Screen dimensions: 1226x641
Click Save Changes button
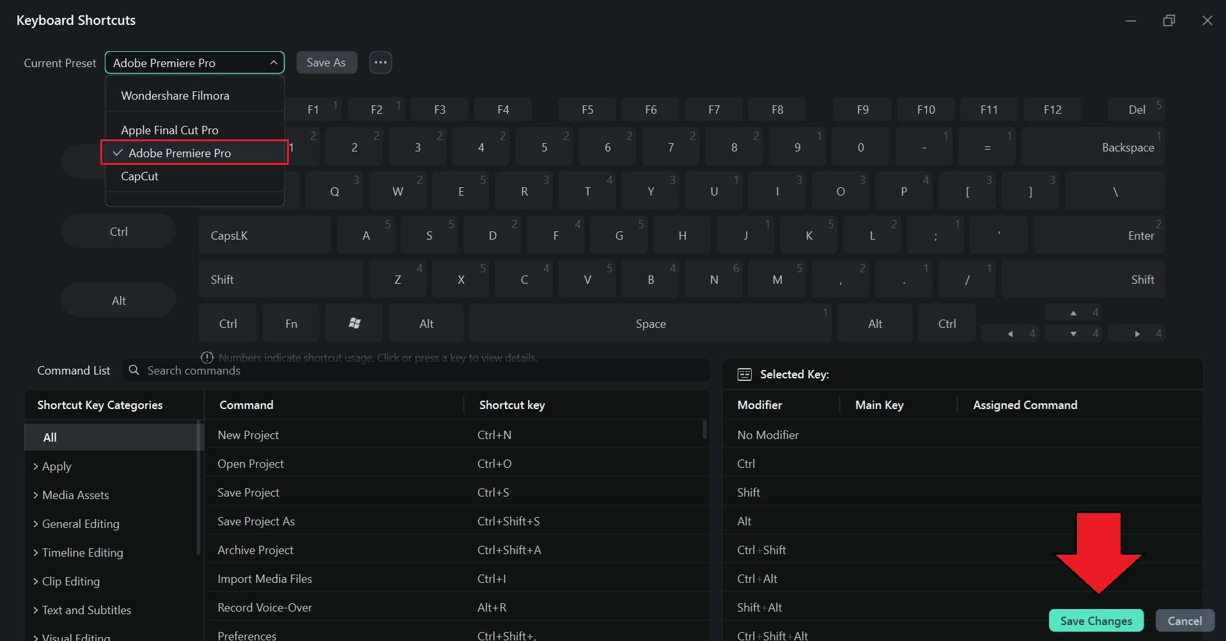[1096, 621]
